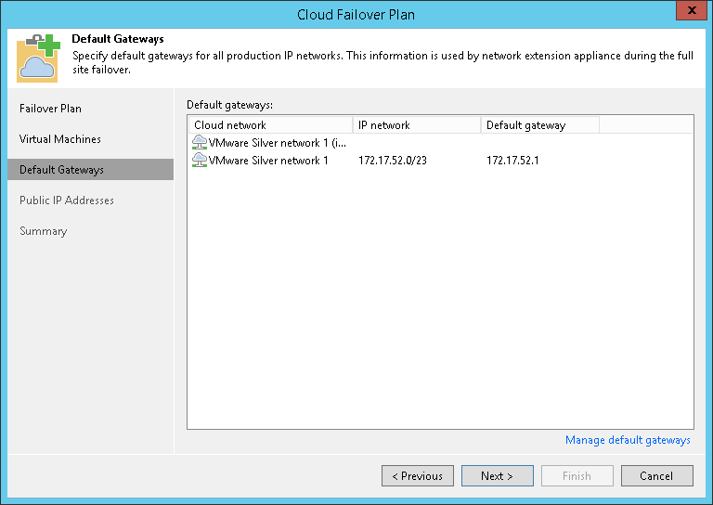Sort by IP network column header
The image size is (713, 505).
tap(417, 125)
